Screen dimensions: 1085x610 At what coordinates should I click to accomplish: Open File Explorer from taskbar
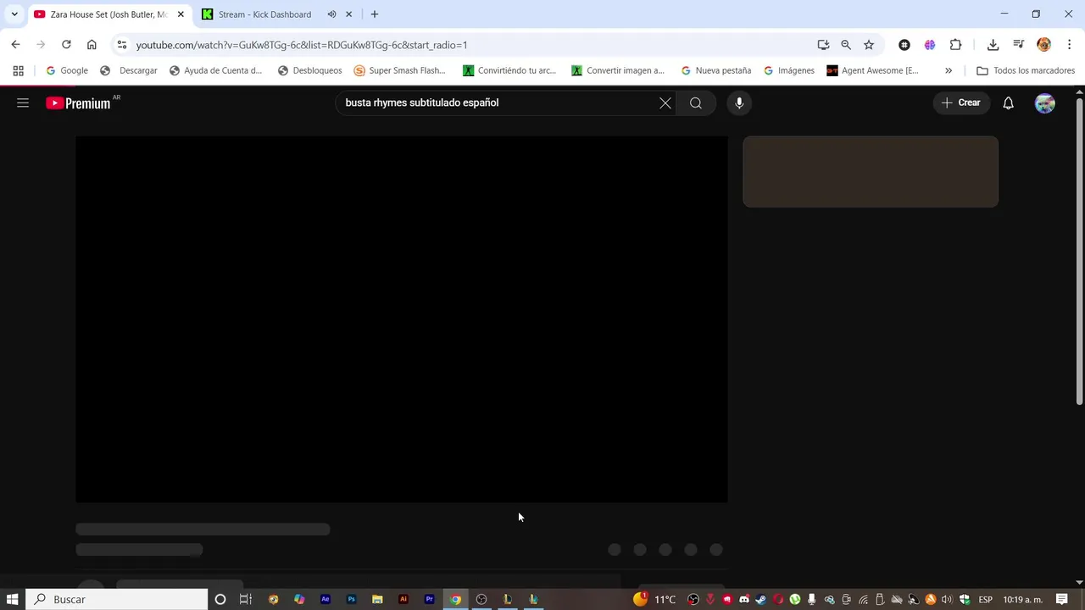(377, 599)
